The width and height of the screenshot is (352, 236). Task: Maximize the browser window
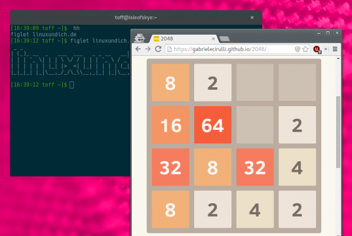(328, 33)
